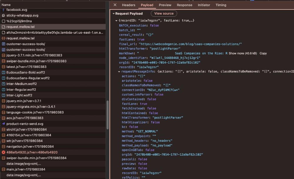Click the final_url webcodegenie link value
The image size is (294, 179).
coord(190,44)
